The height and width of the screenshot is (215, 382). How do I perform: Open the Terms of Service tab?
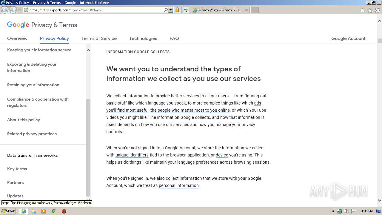(x=99, y=39)
